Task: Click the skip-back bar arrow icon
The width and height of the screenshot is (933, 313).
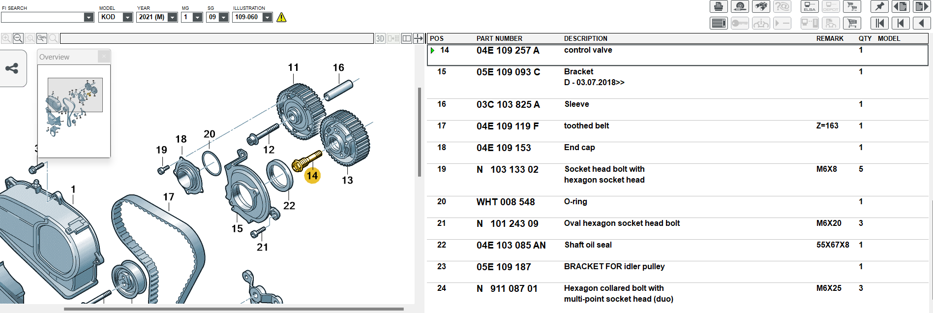Action: 901,23
